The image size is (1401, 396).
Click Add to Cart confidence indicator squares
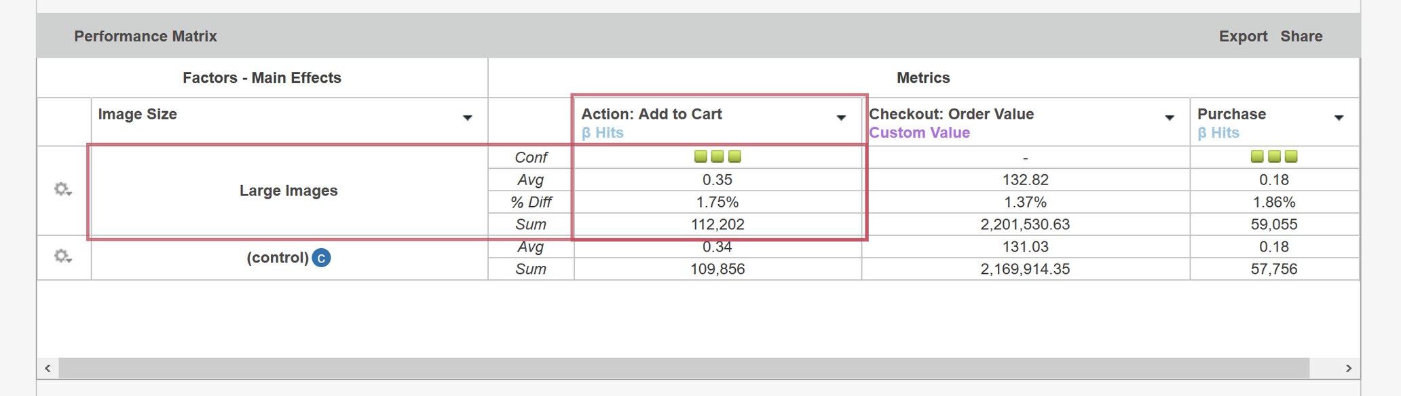pyautogui.click(x=717, y=157)
